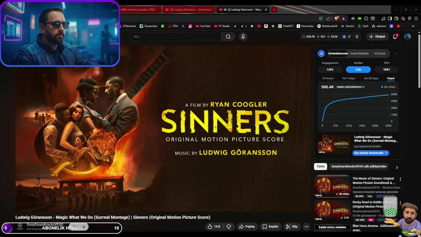Click the Engagement 2.6% pill
The height and width of the screenshot is (237, 421).
(330, 69)
